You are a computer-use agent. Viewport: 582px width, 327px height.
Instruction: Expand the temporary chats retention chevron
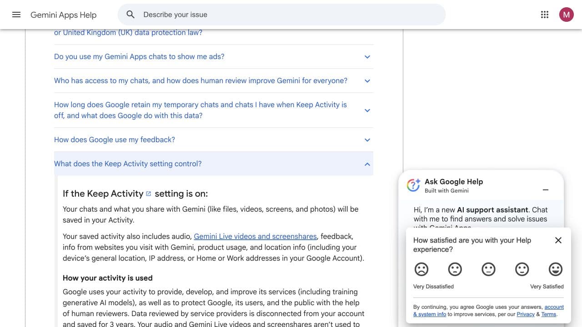pyautogui.click(x=367, y=110)
